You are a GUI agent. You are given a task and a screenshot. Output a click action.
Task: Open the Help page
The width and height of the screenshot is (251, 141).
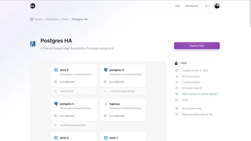tap(178, 6)
